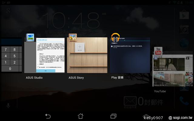
Task: Tap the 0 key on dialer thumbnail
Action: (x=10, y=69)
